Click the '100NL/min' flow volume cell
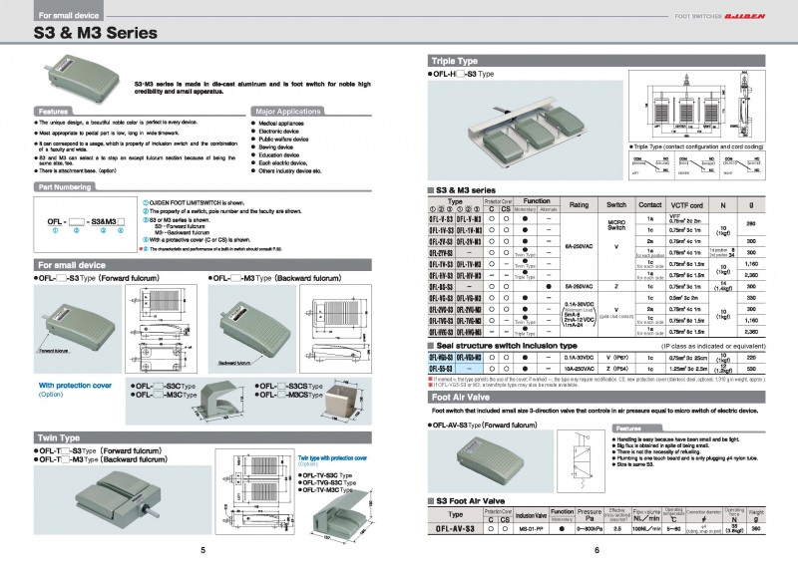The height and width of the screenshot is (568, 798). (645, 529)
